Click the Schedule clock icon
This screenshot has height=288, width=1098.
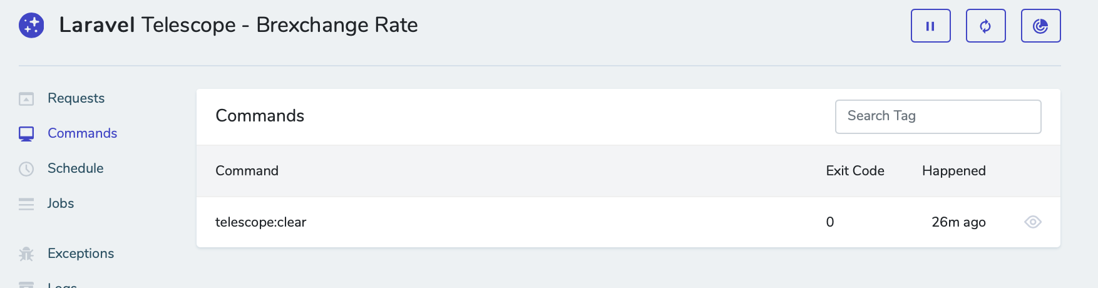point(26,169)
